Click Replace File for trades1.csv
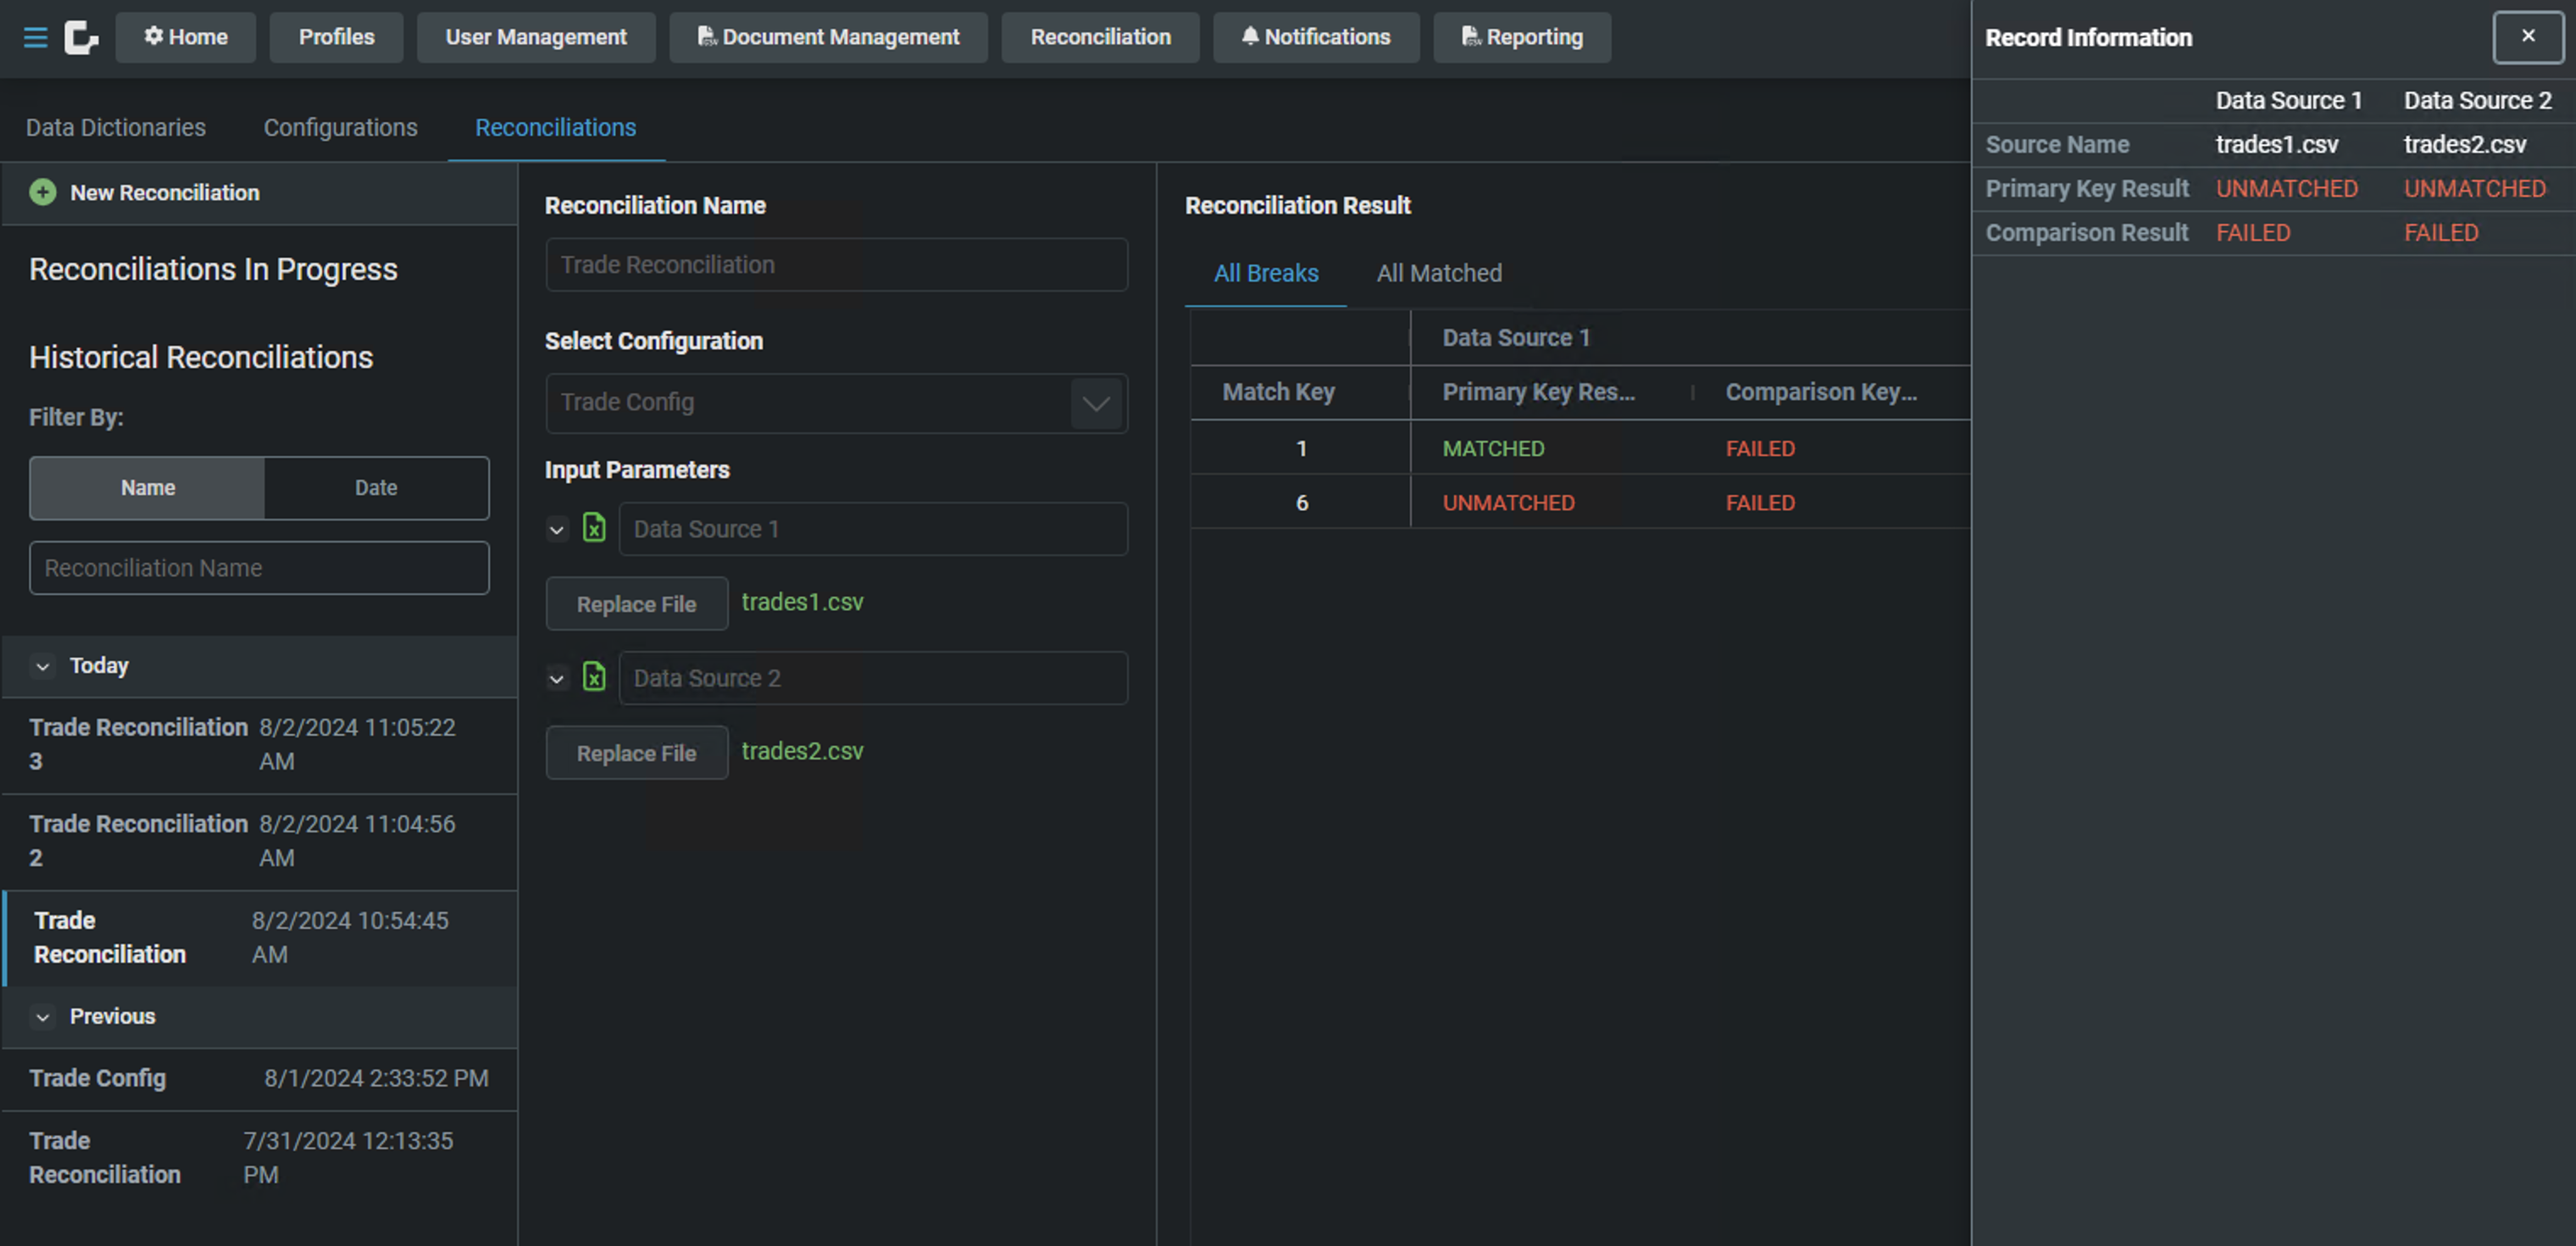The image size is (2576, 1246). click(636, 604)
